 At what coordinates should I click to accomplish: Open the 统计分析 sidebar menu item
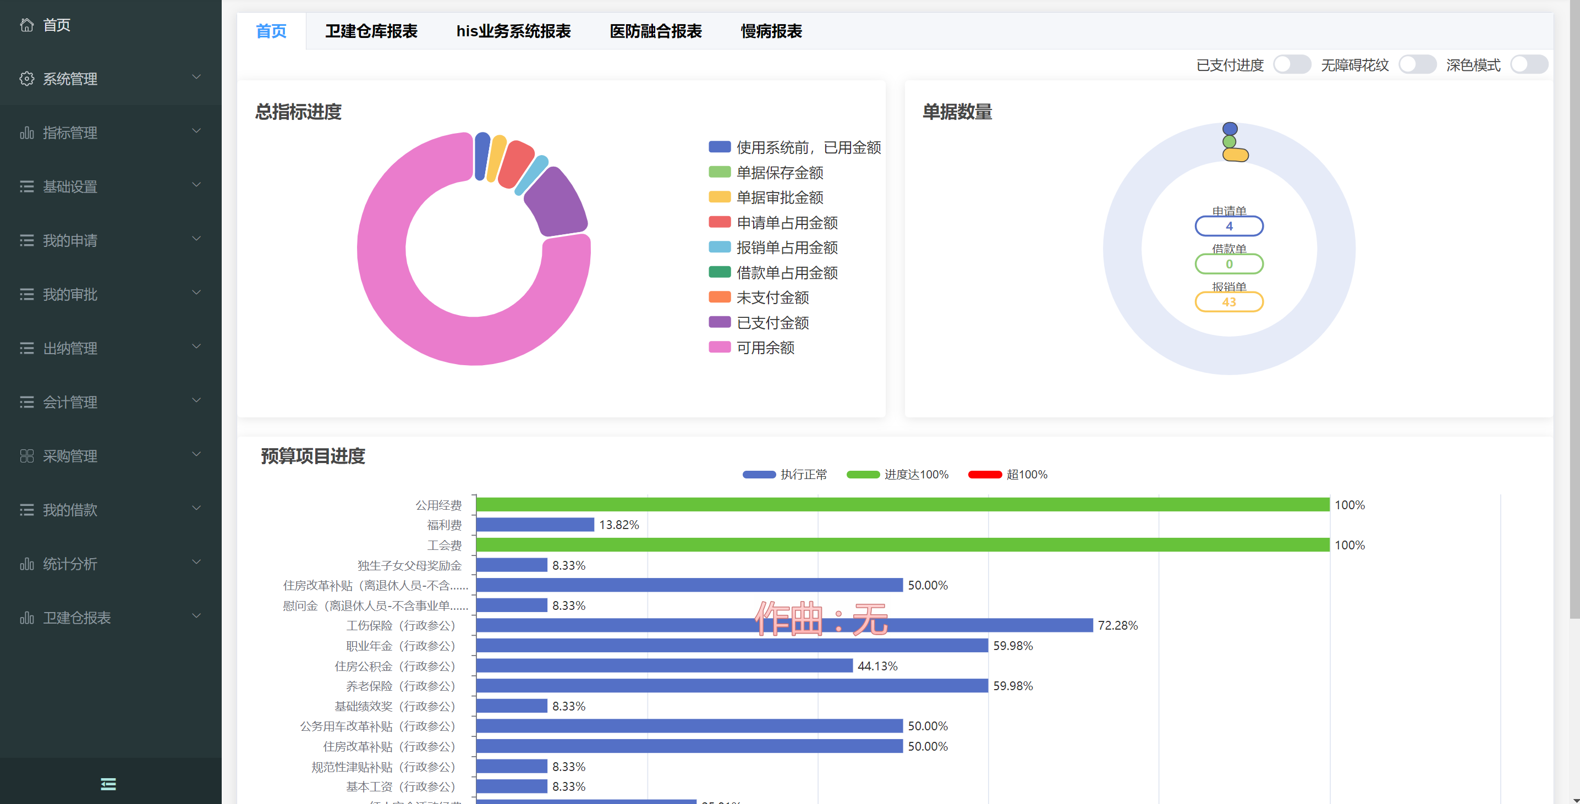111,564
